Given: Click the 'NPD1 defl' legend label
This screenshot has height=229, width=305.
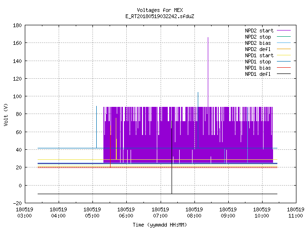Looking at the screenshot, I should pos(258,74).
